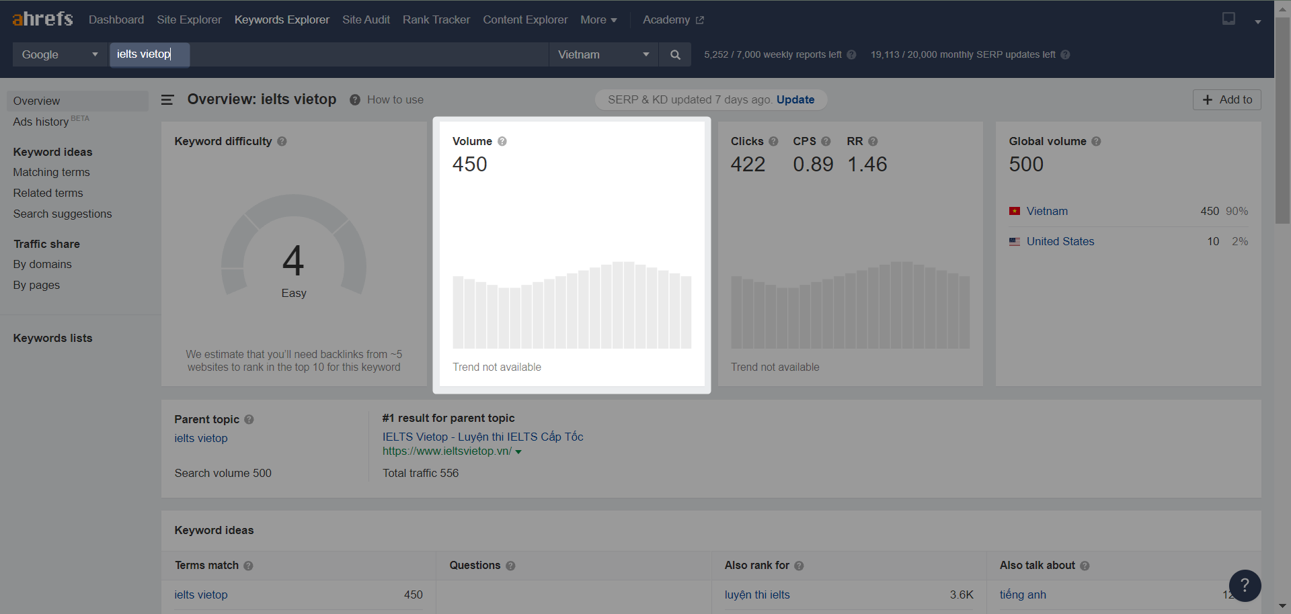Click the Keyword difficulty info icon

tap(282, 141)
